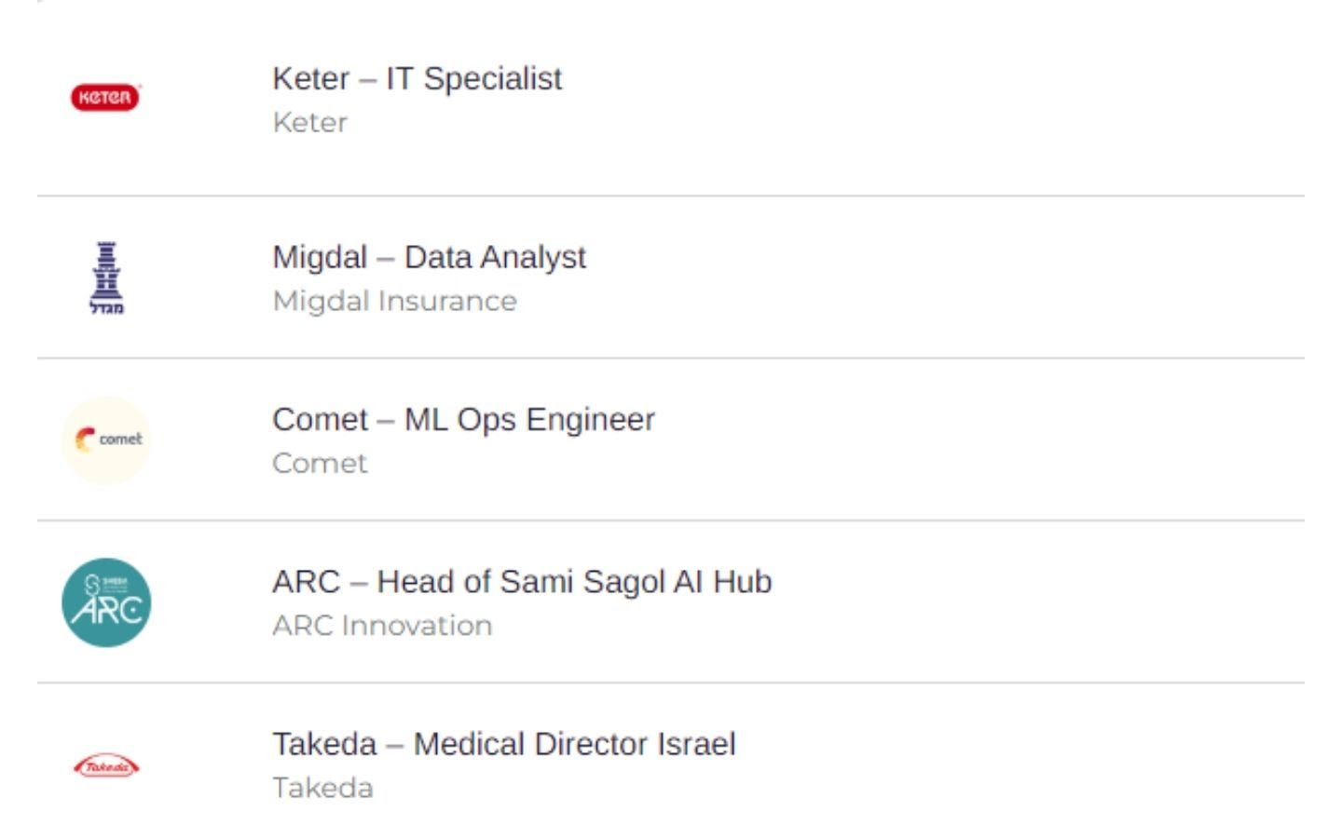Open ARC – Head of Sami Sagol AI Hub
The width and height of the screenshot is (1342, 838).
coord(522,581)
